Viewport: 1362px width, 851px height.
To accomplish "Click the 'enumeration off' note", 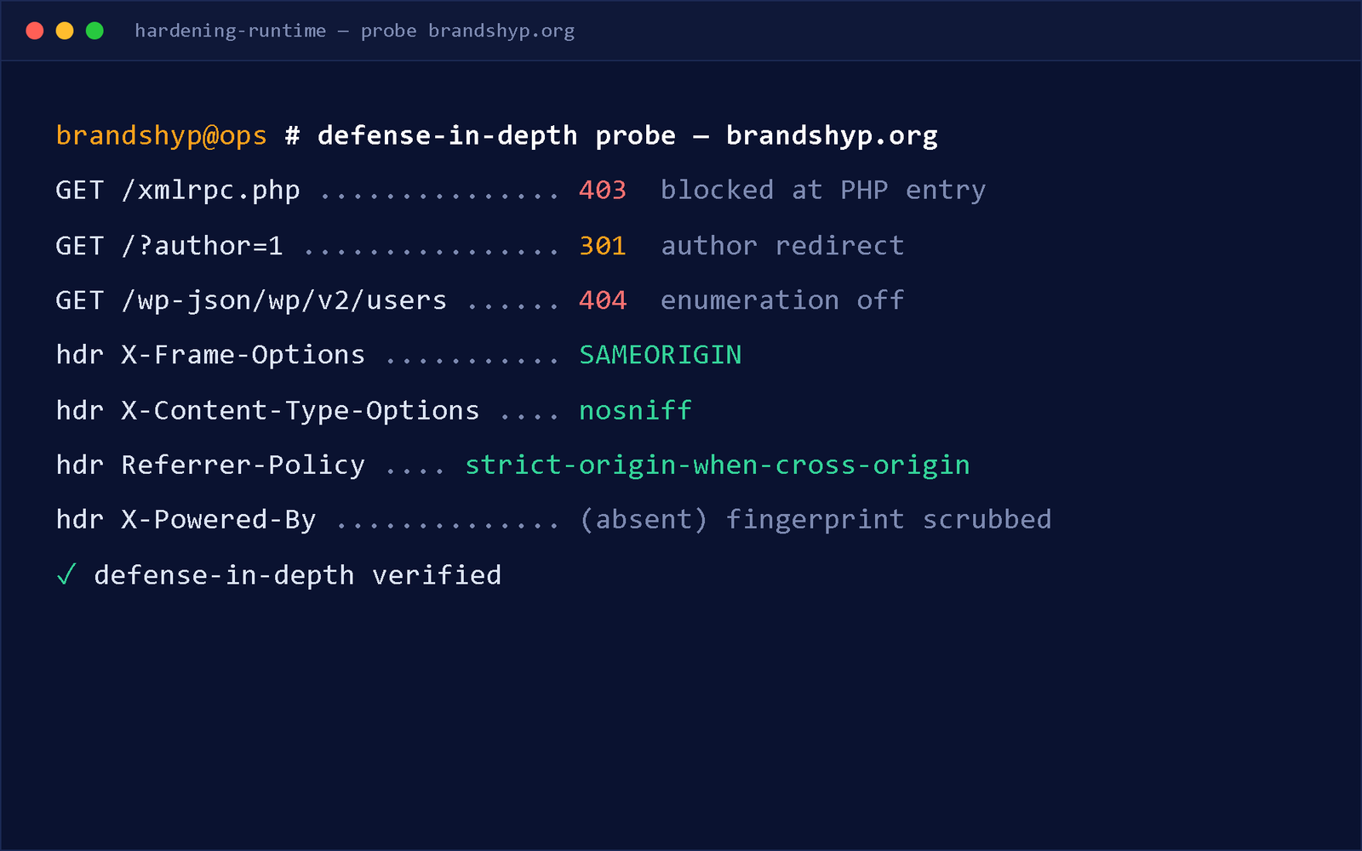I will [782, 300].
